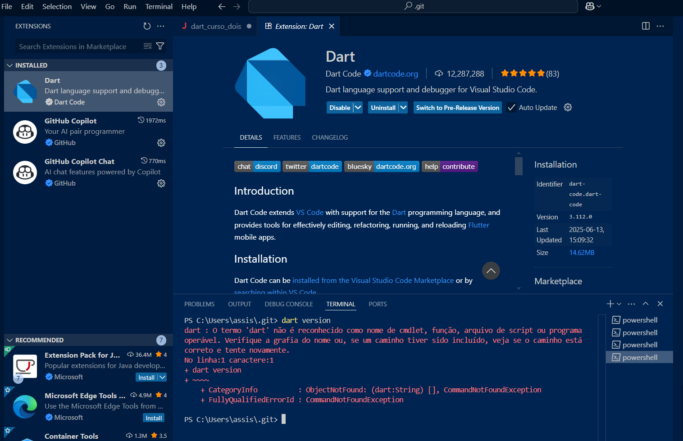The height and width of the screenshot is (441, 683).
Task: Click the scroll-to-top round arrow button
Action: tap(491, 271)
